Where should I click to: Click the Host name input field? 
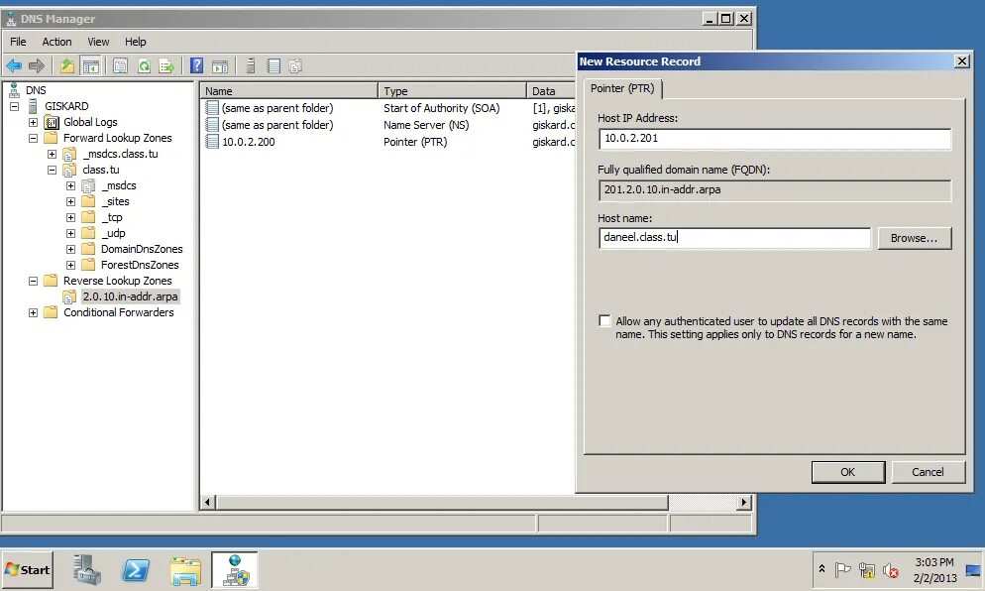[x=734, y=238]
